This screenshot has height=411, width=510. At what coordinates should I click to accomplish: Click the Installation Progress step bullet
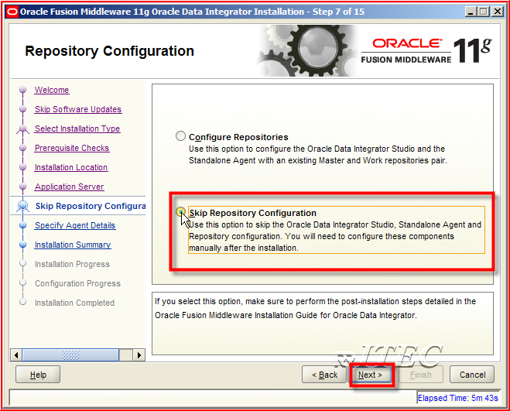[22, 263]
